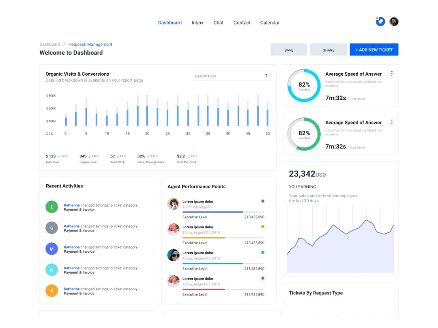This screenshot has width=438, height=328.
Task: Click the YOU EARNING label
Action: click(x=303, y=187)
